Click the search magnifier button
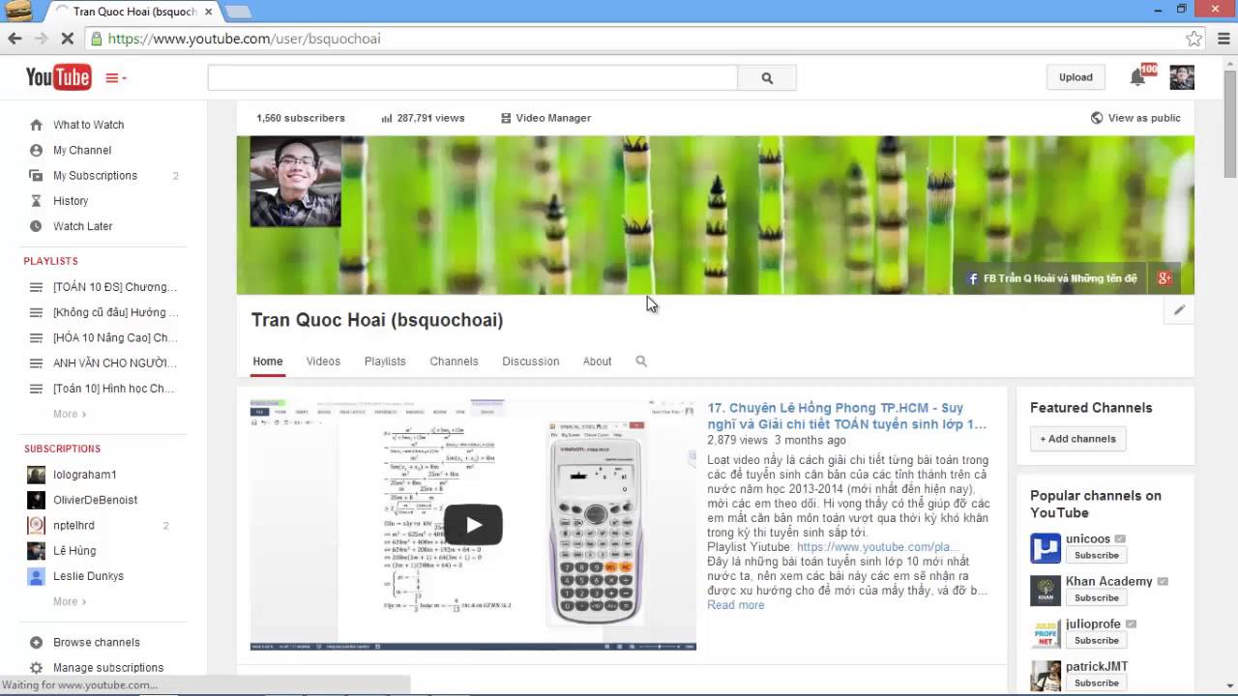 tap(767, 78)
